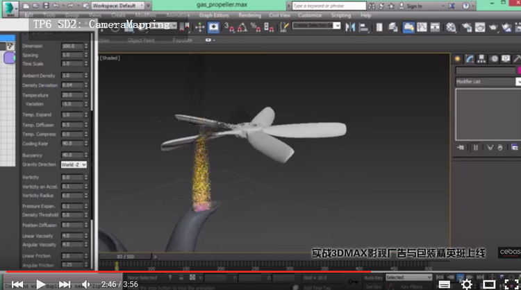This screenshot has height=290, width=521.
Task: Click Remove Modifier from stack icon
Action: [x=500, y=148]
